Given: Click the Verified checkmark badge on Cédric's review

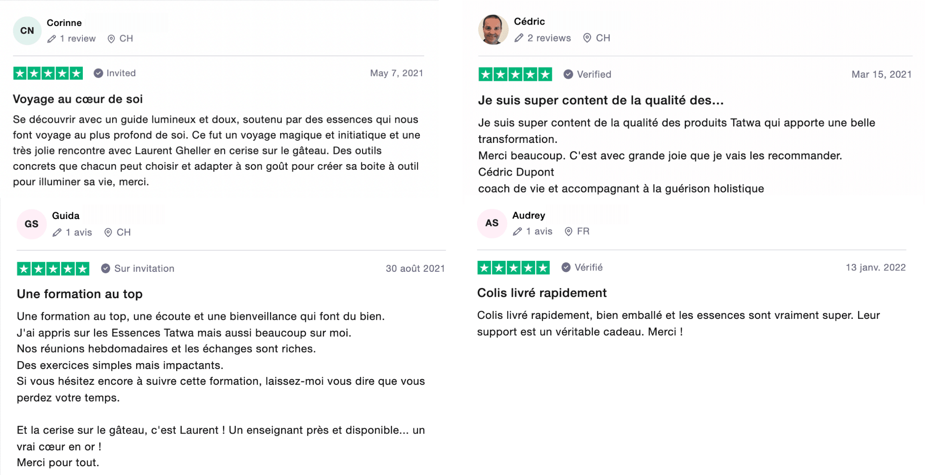Looking at the screenshot, I should (568, 74).
